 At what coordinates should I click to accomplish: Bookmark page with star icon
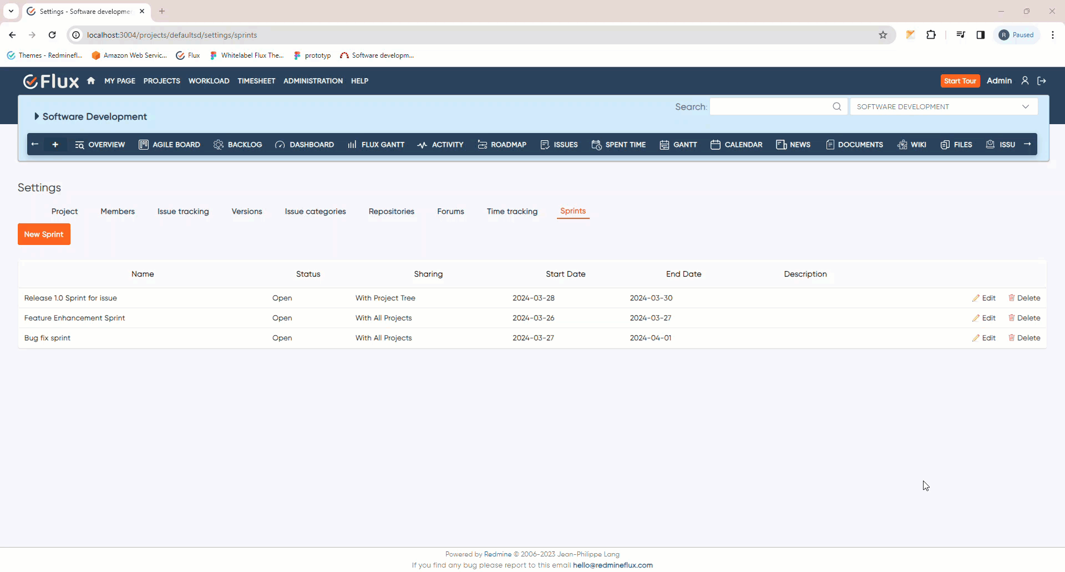tap(883, 35)
